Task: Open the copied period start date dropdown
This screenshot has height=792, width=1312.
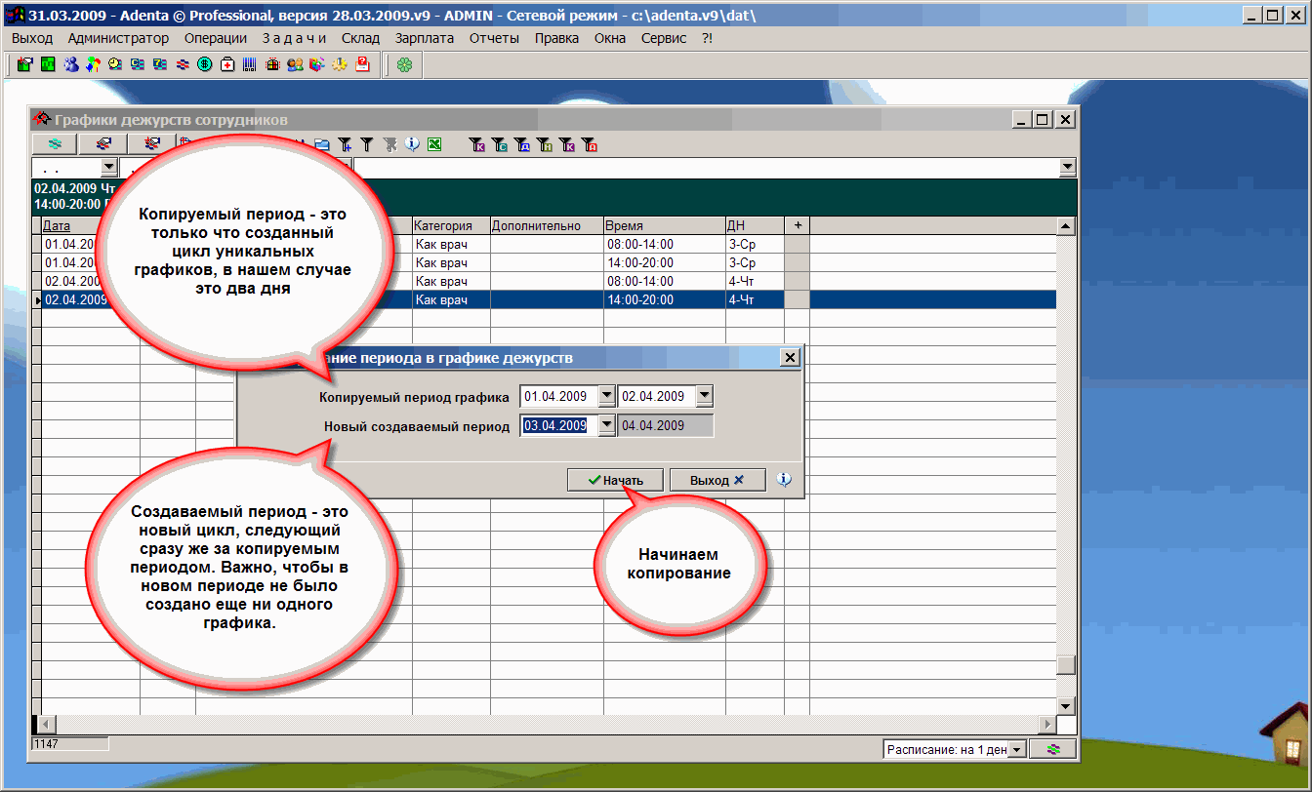Action: coord(606,397)
